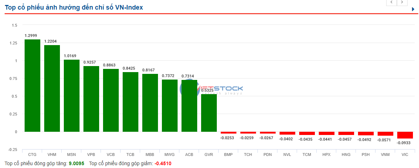Click the TCB label on the x-axis

[x=131, y=155]
